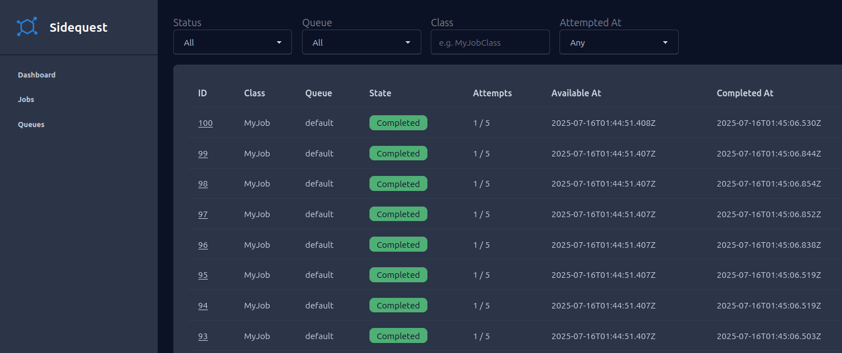Open job ID 100 link
The image size is (842, 353).
[205, 123]
